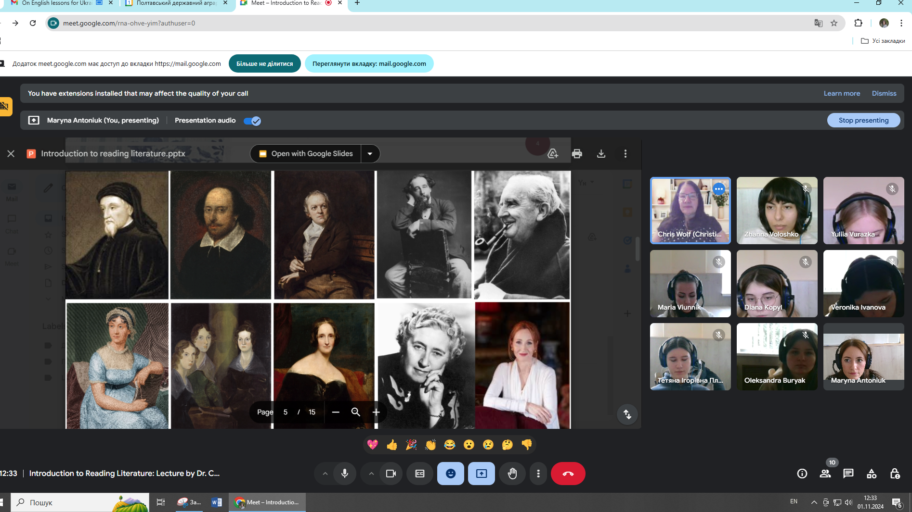This screenshot has height=512, width=912.
Task: Close the pptx preview
Action: [x=11, y=153]
